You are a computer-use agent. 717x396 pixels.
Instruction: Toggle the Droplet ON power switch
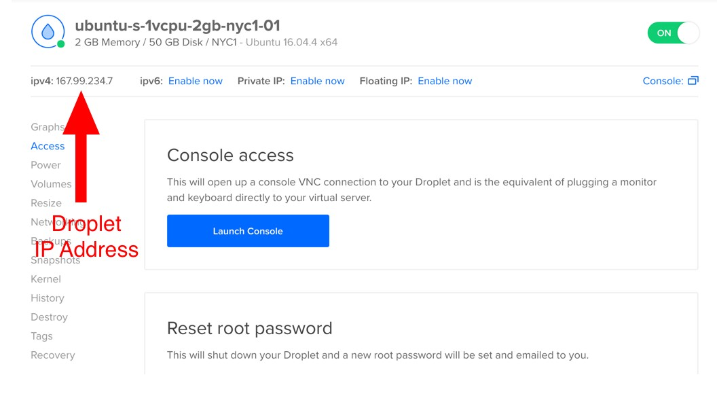pyautogui.click(x=673, y=33)
